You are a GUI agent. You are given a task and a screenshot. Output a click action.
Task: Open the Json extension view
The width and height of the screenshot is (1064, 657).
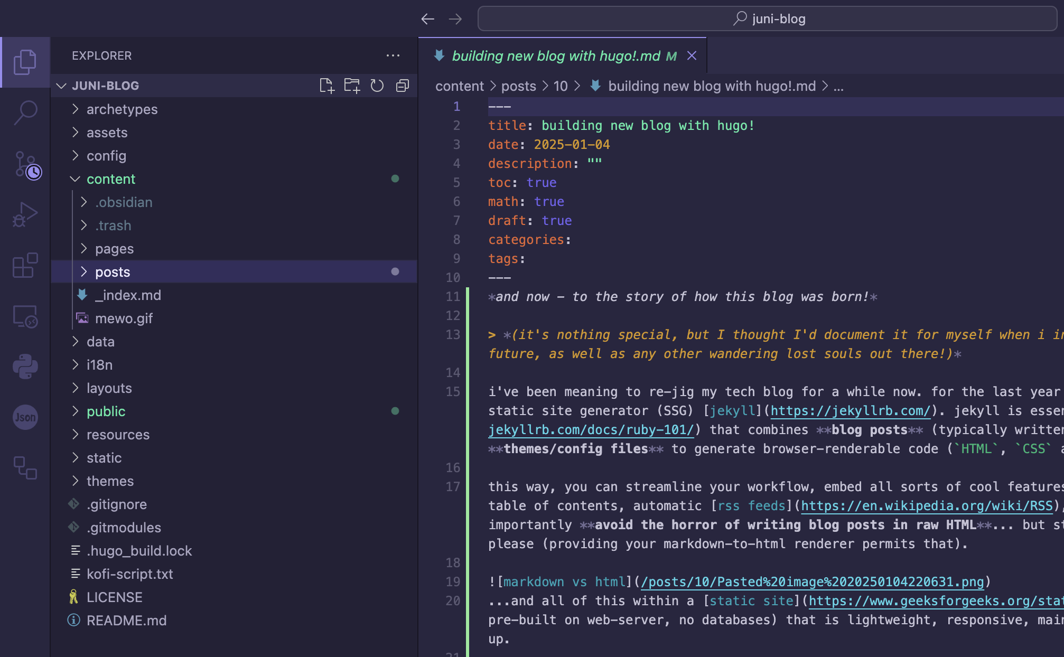coord(25,417)
